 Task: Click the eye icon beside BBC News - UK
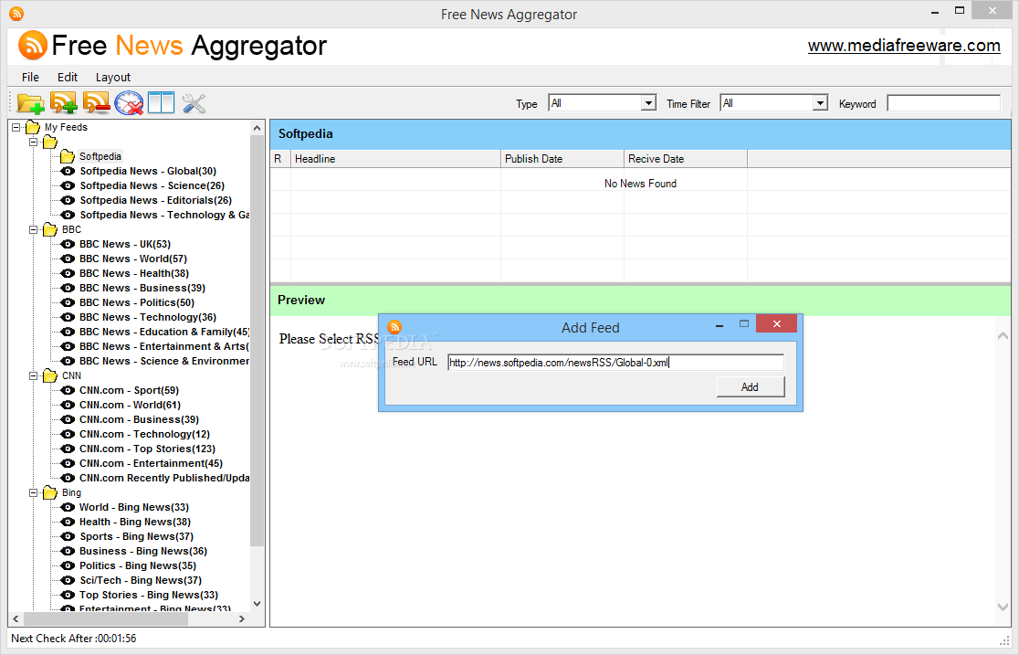click(68, 244)
